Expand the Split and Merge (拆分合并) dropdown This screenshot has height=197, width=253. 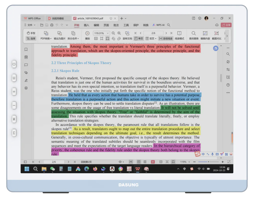tap(73, 38)
